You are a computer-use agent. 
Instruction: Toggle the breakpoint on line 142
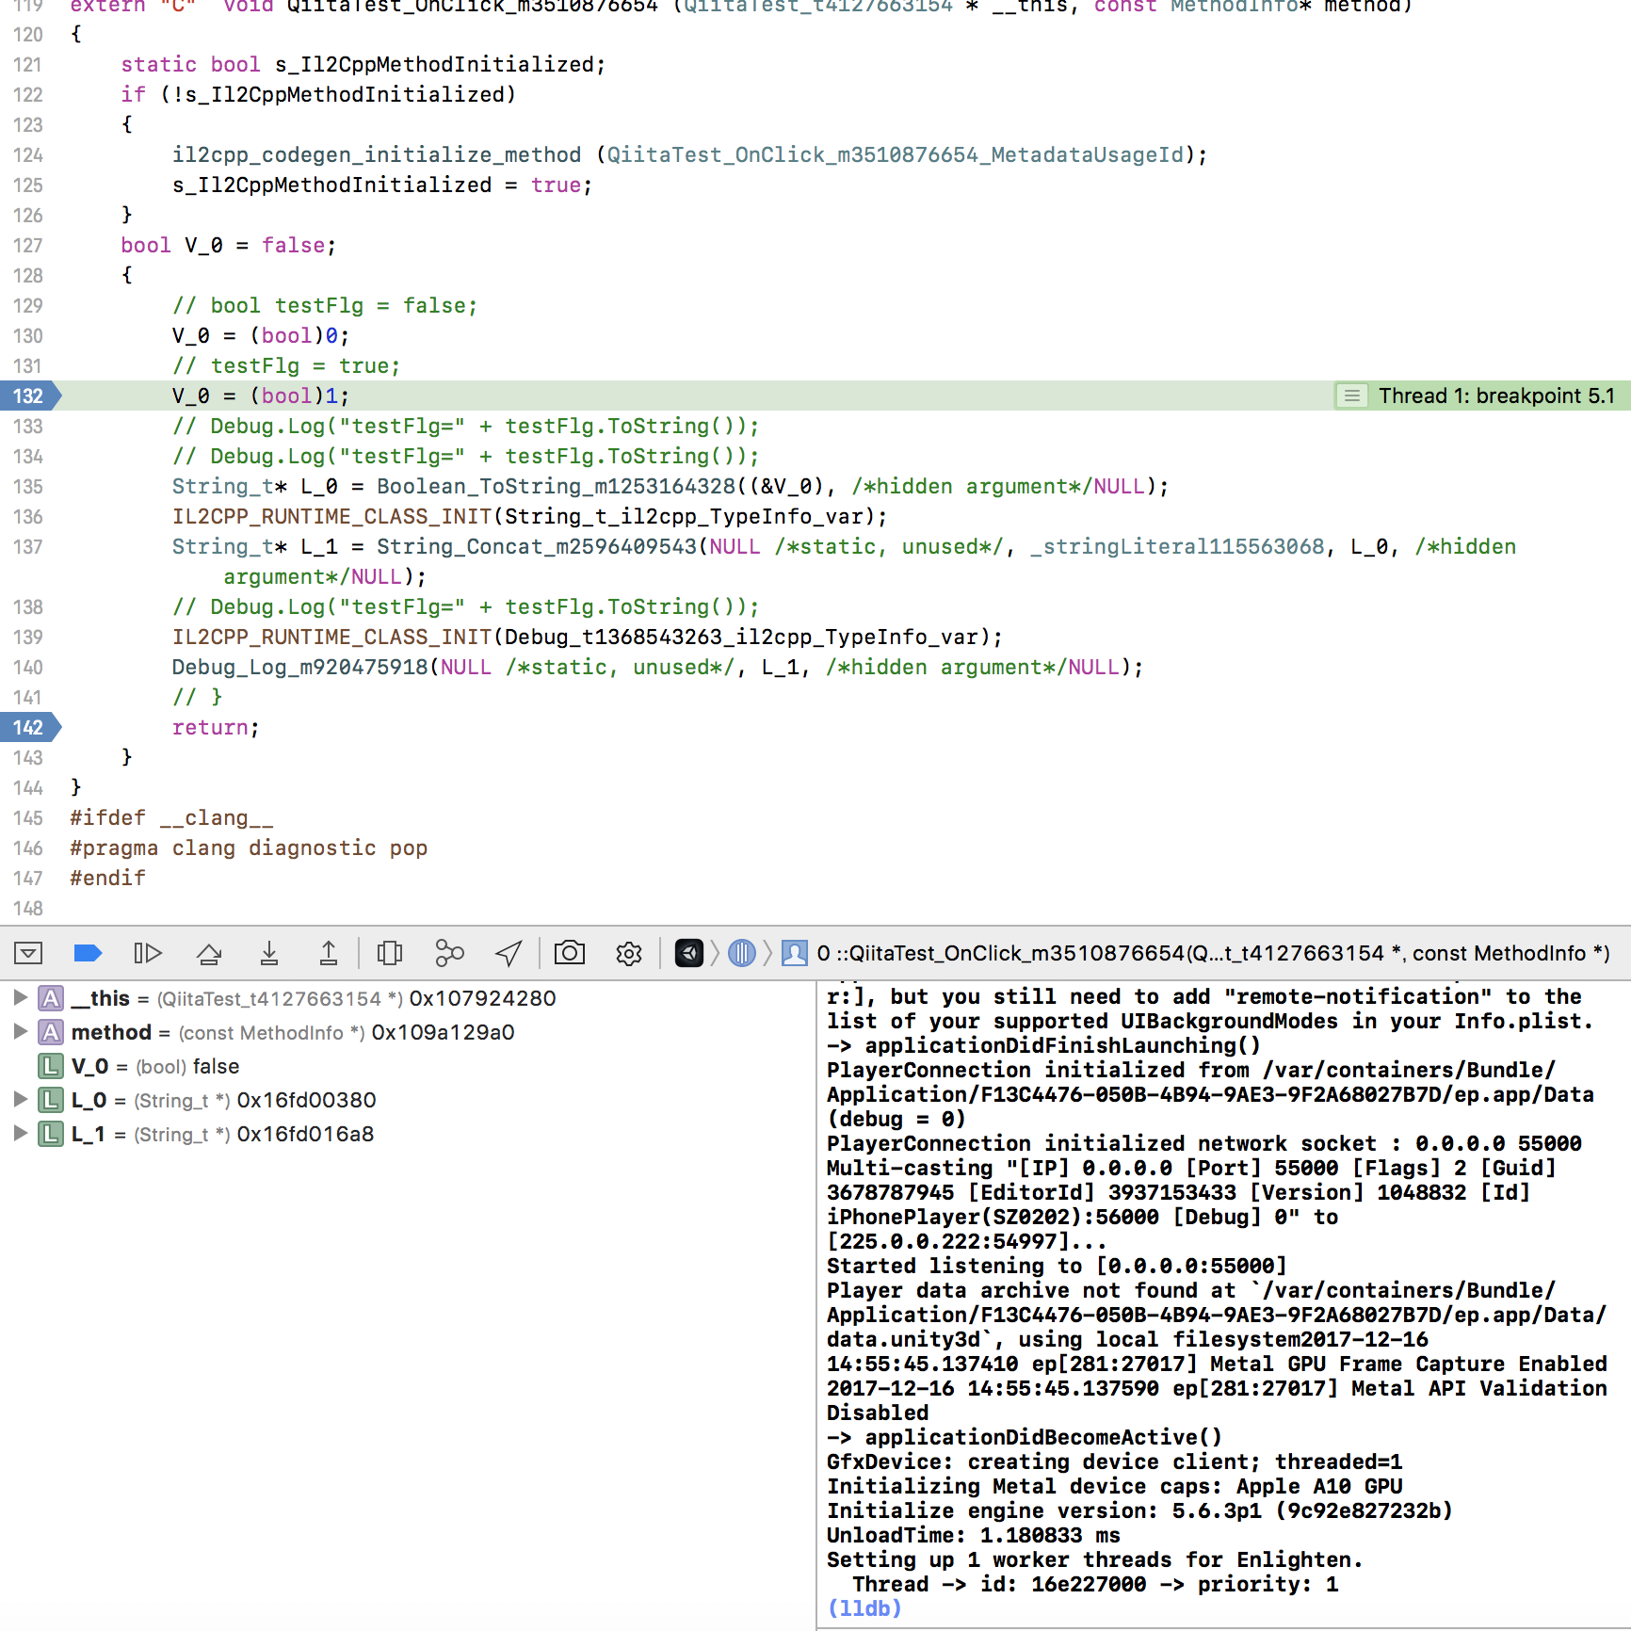pos(28,727)
